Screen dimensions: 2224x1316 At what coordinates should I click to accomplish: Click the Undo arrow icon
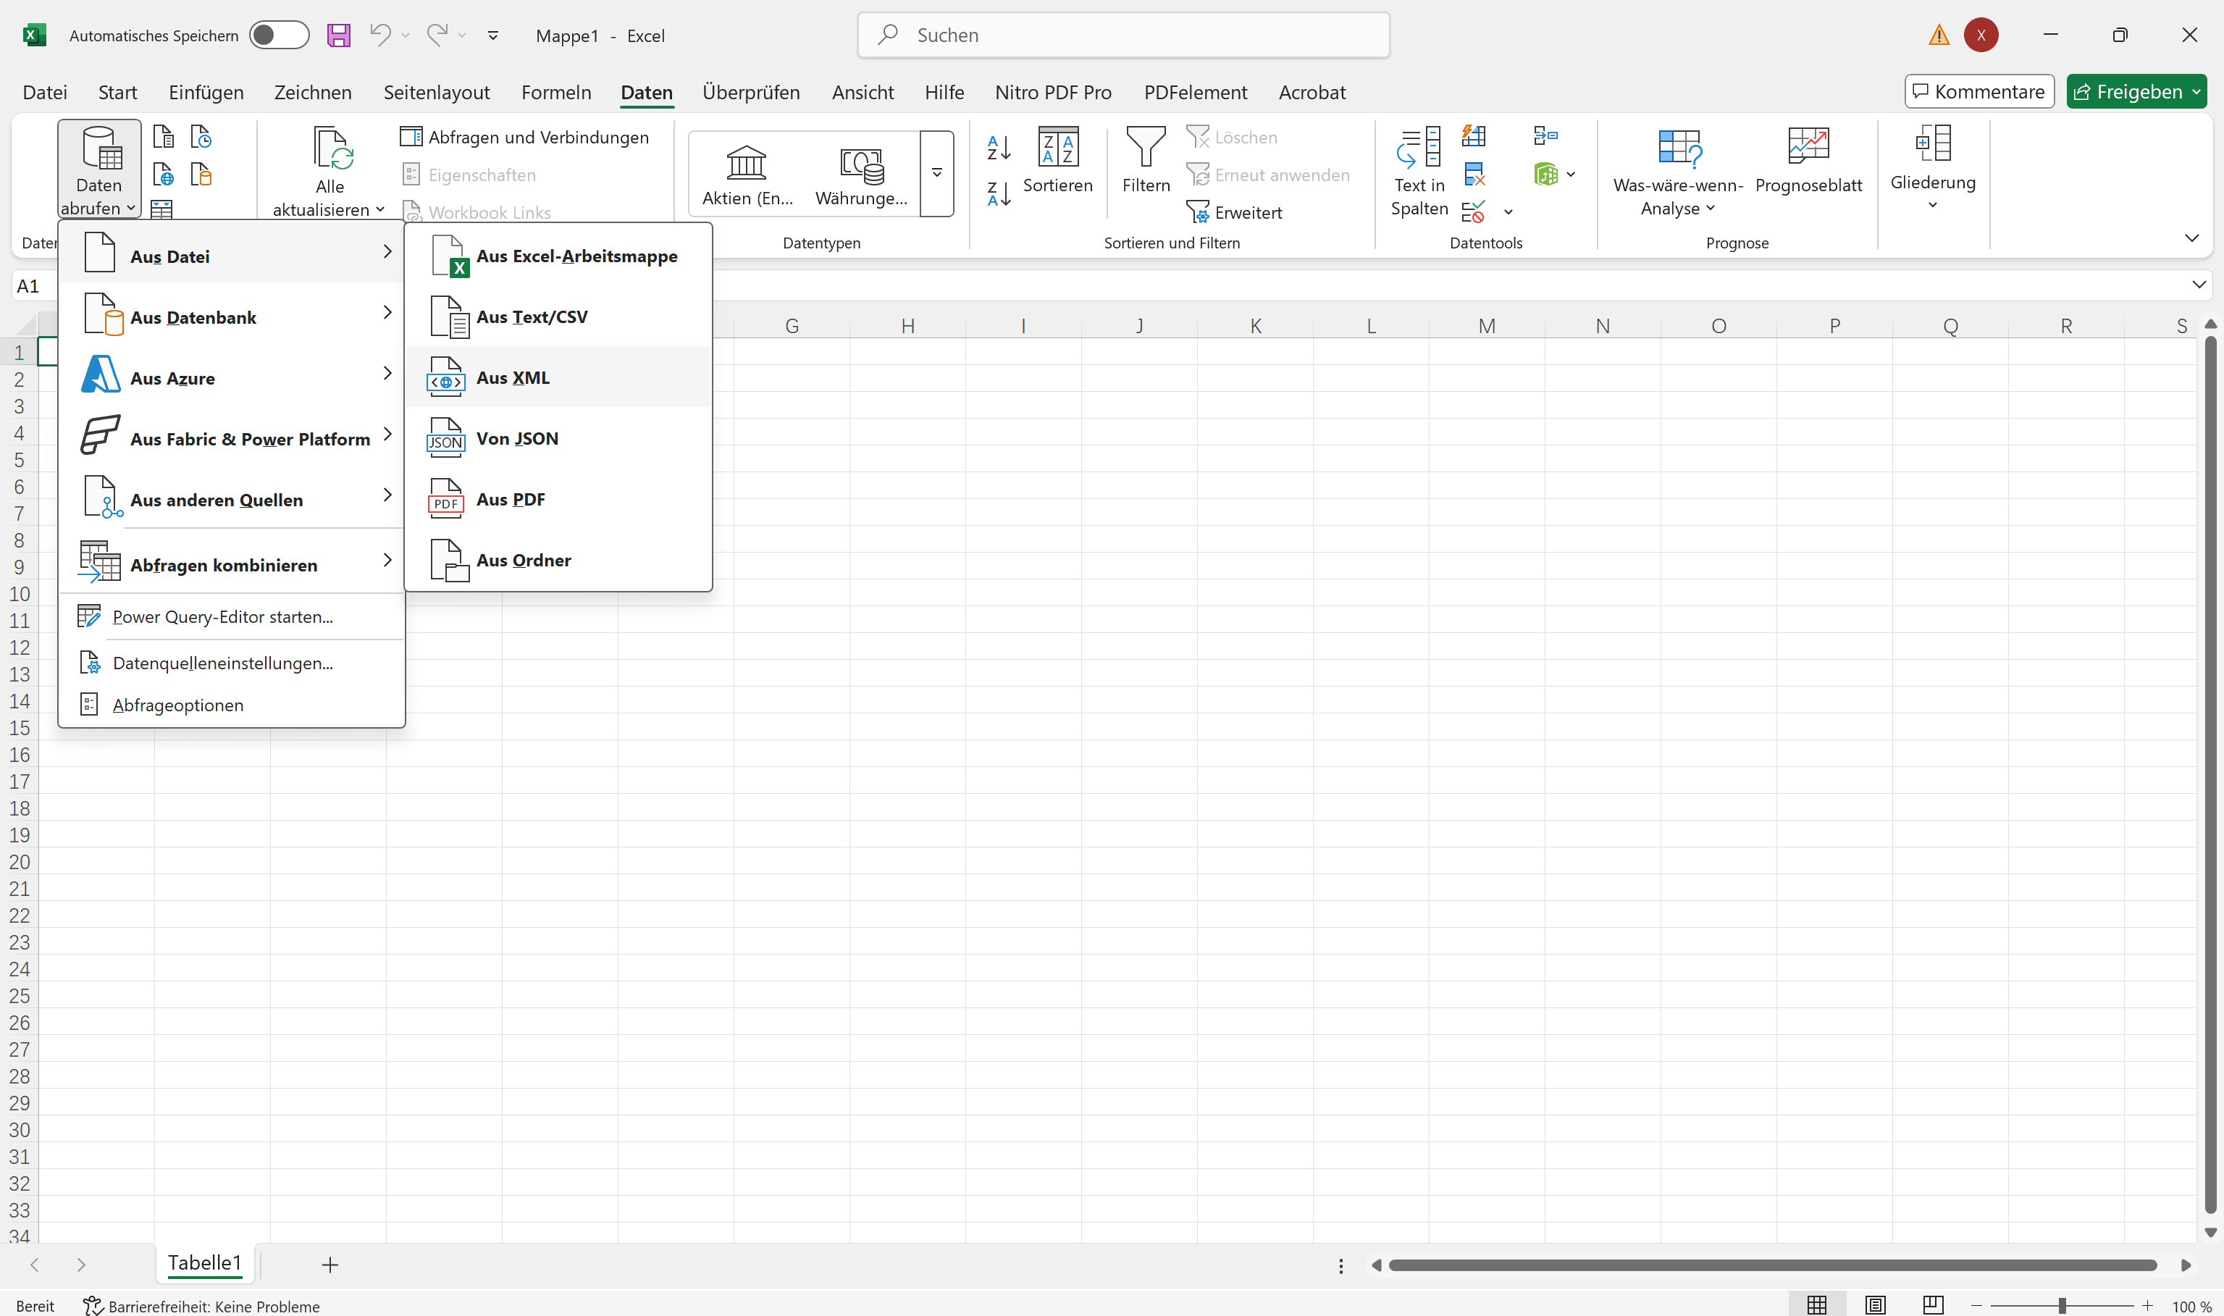pos(380,35)
